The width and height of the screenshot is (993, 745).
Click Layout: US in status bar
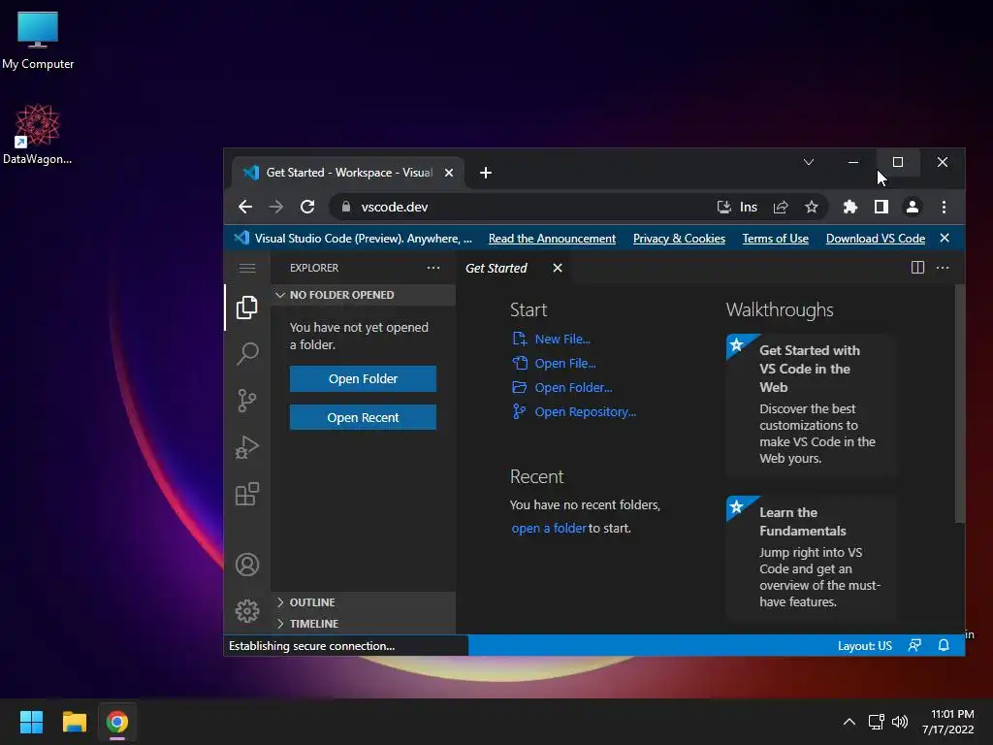(x=864, y=645)
